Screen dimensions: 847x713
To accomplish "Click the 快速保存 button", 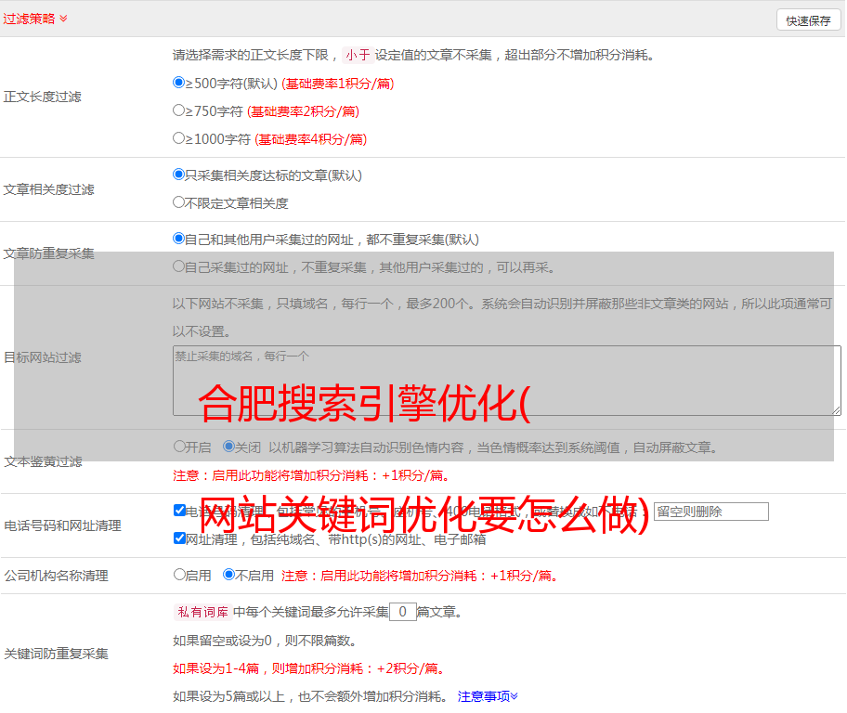I will 807,20.
